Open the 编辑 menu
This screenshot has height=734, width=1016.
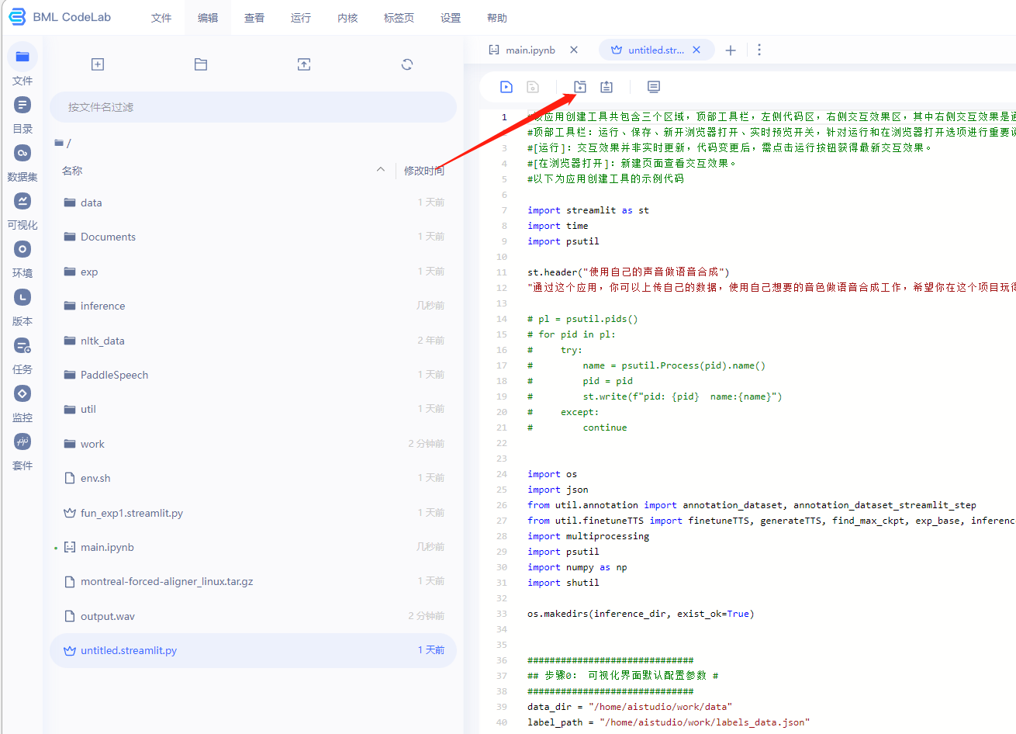click(208, 18)
